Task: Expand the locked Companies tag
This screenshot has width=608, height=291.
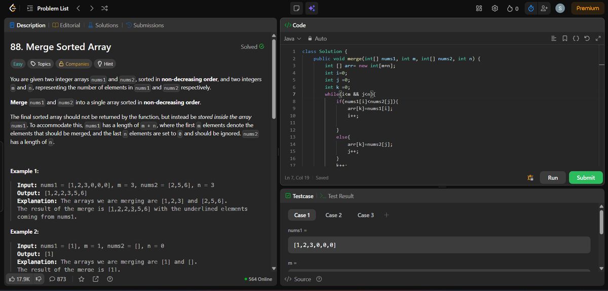Action: 73,64
